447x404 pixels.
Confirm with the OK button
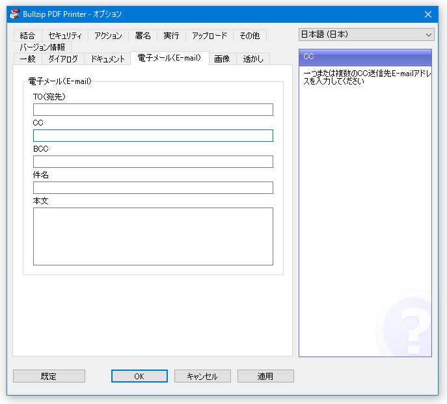click(x=139, y=376)
